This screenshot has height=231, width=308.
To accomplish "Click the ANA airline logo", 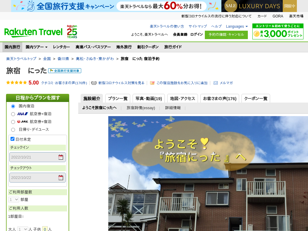I will pyautogui.click(x=23, y=114).
